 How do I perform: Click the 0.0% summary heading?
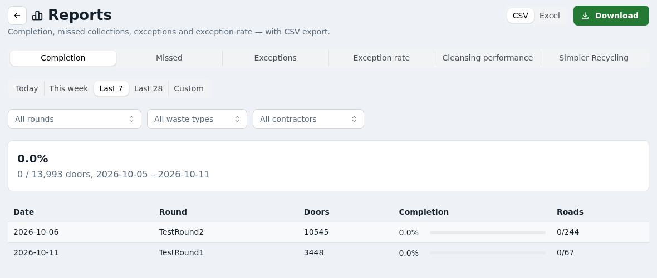(x=33, y=159)
